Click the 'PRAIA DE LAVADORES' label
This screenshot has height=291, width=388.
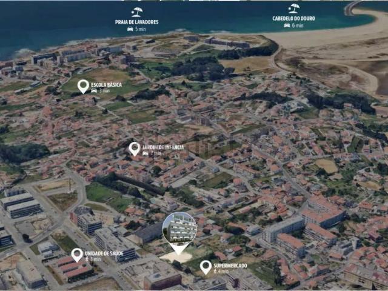point(137,22)
